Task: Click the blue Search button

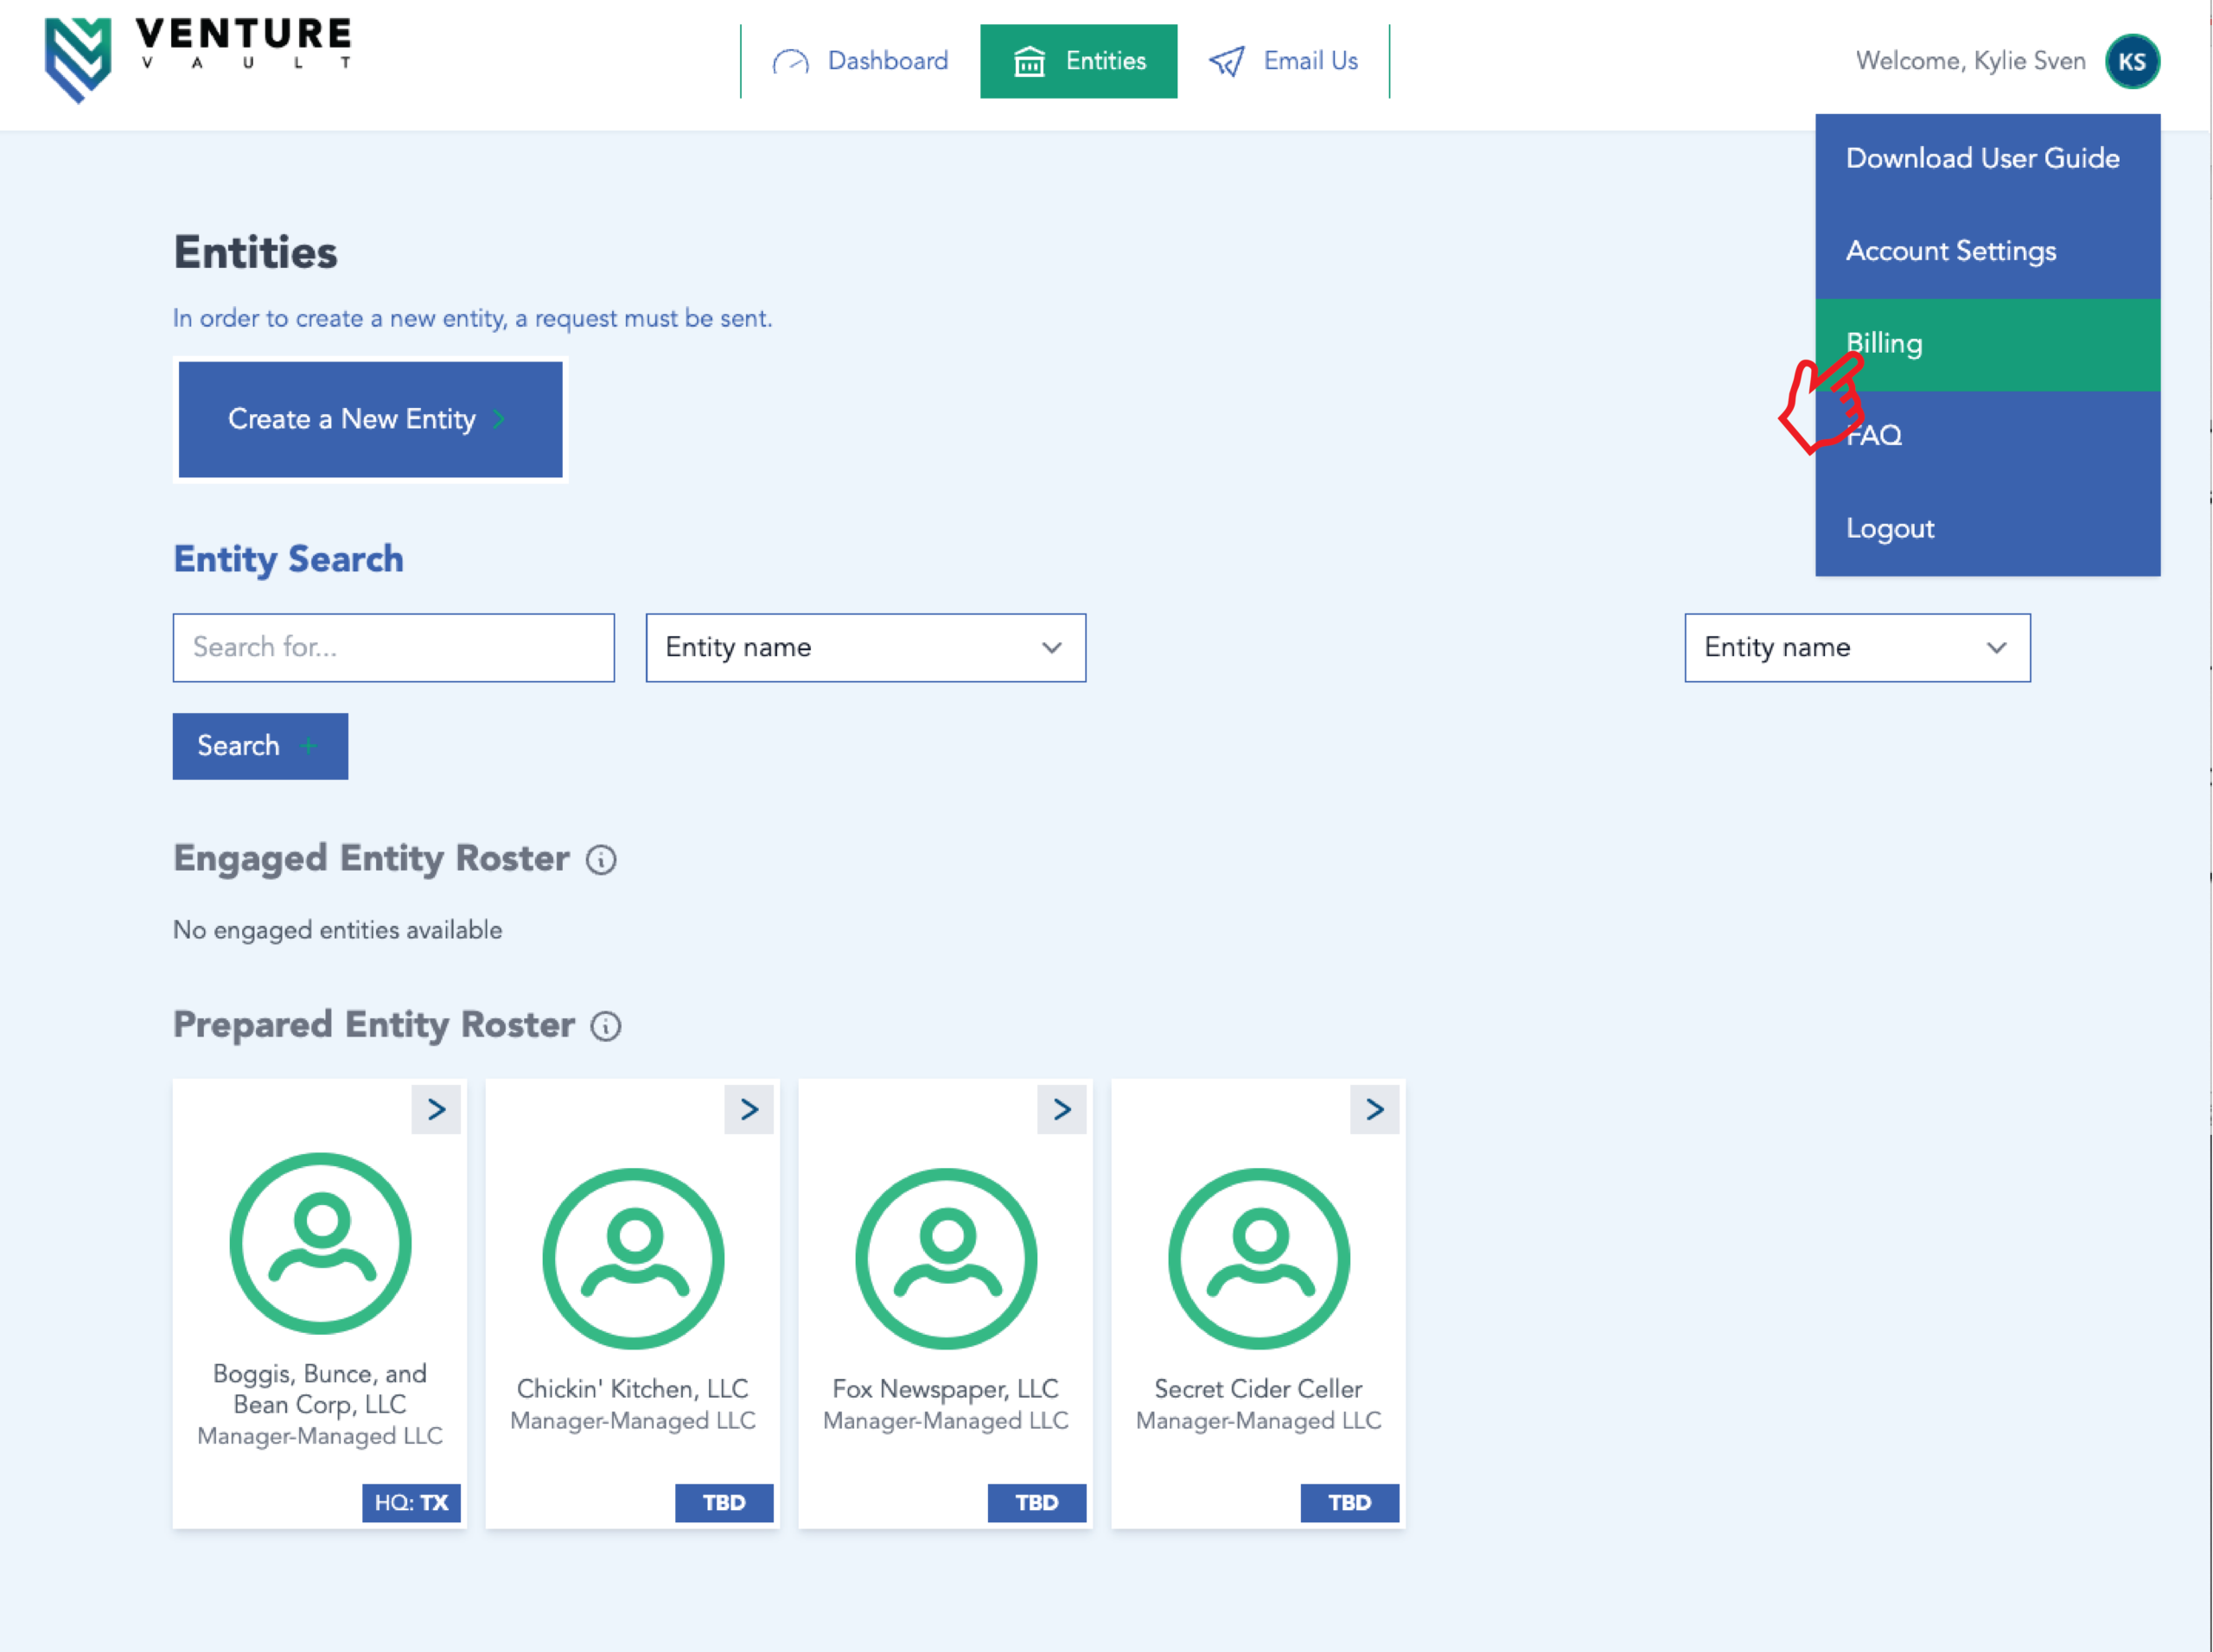Action: 260,746
